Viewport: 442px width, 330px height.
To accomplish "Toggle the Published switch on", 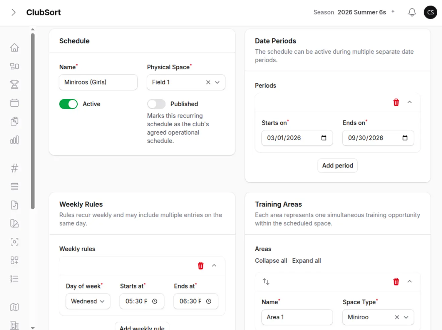I will coord(156,104).
